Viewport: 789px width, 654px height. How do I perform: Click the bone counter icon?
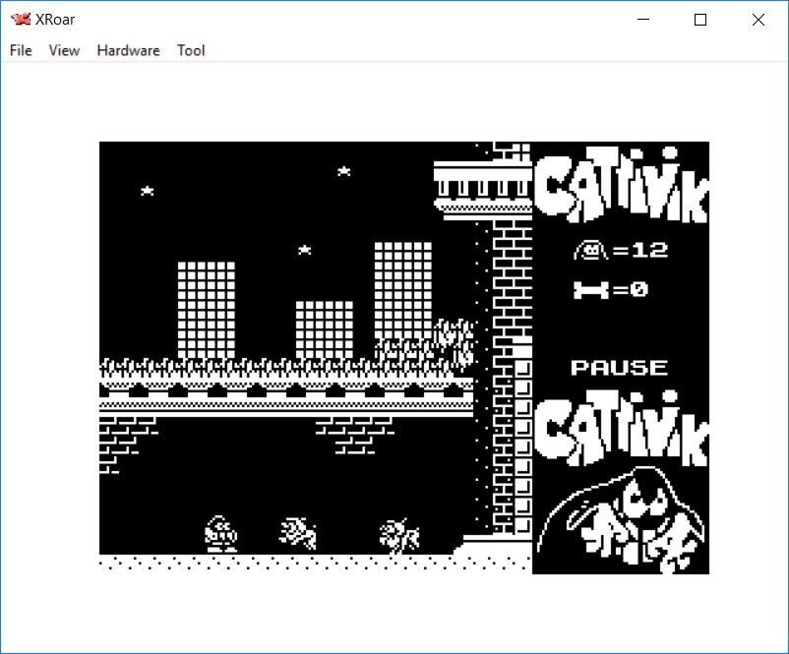pos(591,289)
